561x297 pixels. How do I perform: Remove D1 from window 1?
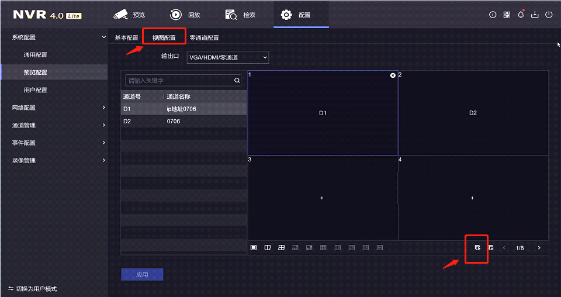(393, 75)
